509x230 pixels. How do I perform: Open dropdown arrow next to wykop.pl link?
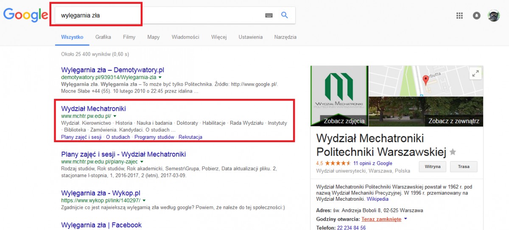[144, 200]
